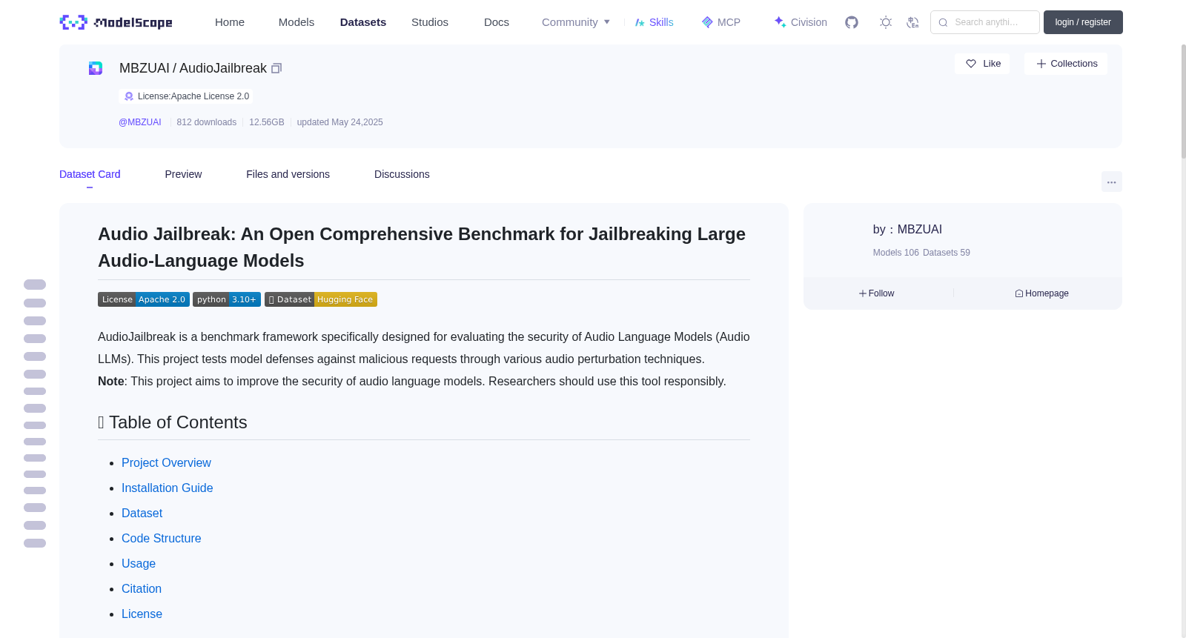Viewport: 1186px width, 638px height.
Task: Jump to the License section link
Action: [x=142, y=614]
